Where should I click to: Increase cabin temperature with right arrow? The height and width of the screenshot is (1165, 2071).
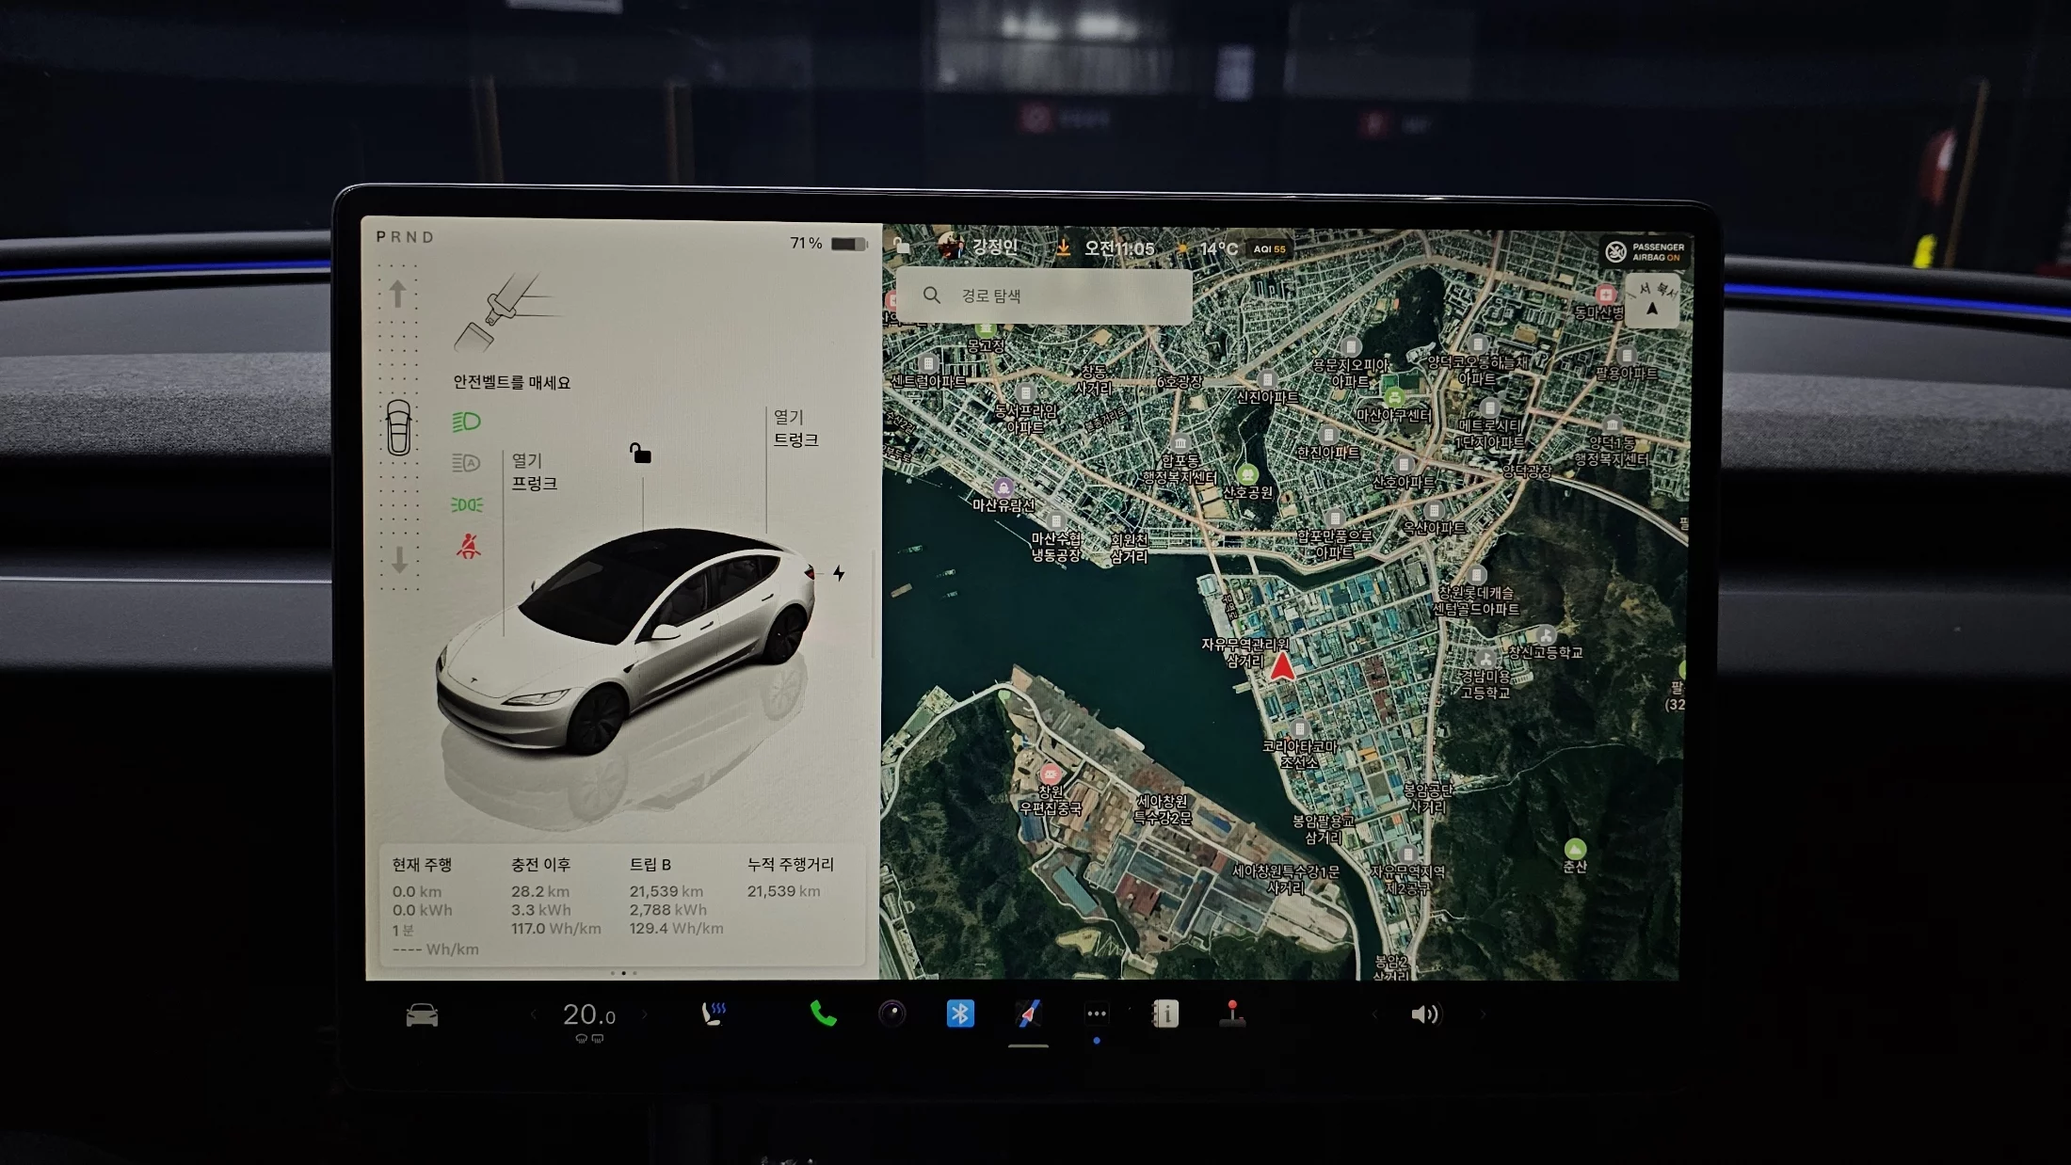tap(645, 1014)
